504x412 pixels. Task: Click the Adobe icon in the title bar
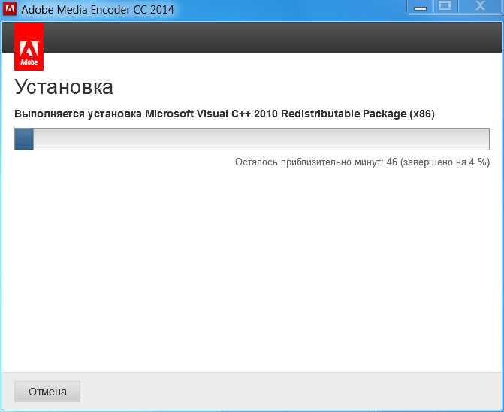[9, 9]
